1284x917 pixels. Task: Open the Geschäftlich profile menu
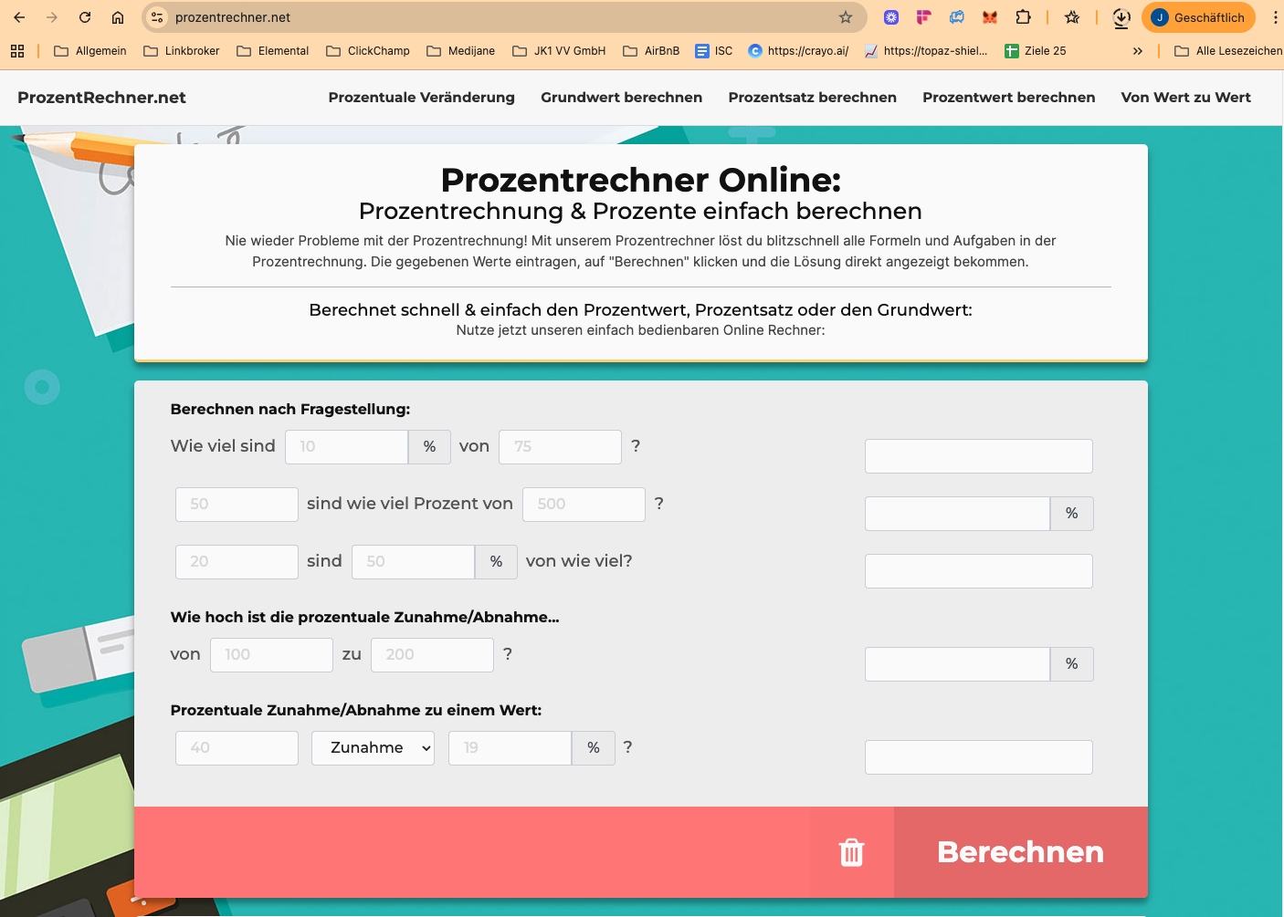[x=1198, y=17]
